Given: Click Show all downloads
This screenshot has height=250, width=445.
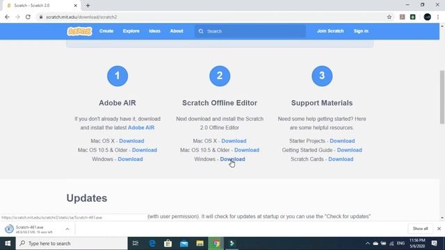Looking at the screenshot, I should pos(420,228).
